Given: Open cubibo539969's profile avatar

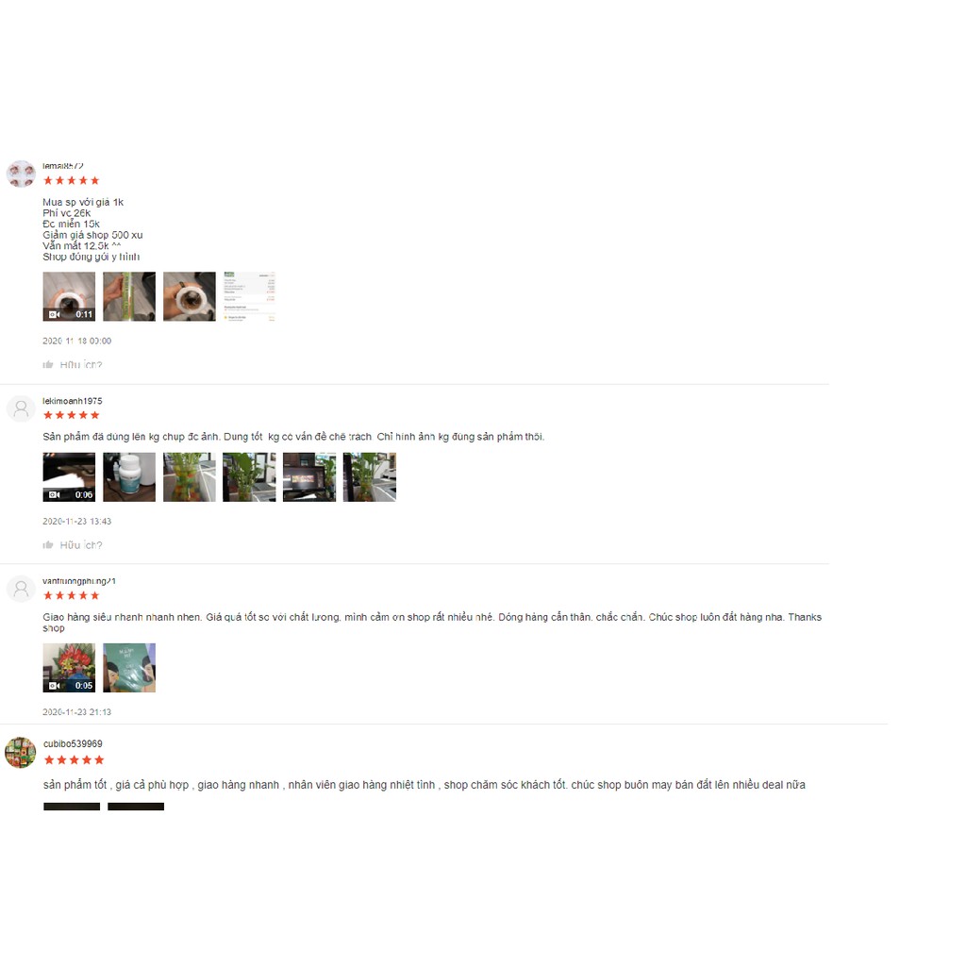Looking at the screenshot, I should (x=21, y=752).
